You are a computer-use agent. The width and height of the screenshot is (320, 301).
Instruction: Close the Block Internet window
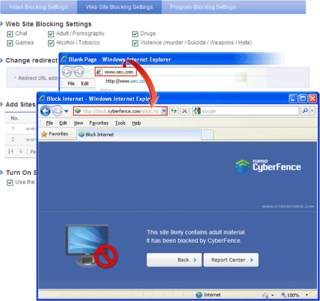coord(312,99)
